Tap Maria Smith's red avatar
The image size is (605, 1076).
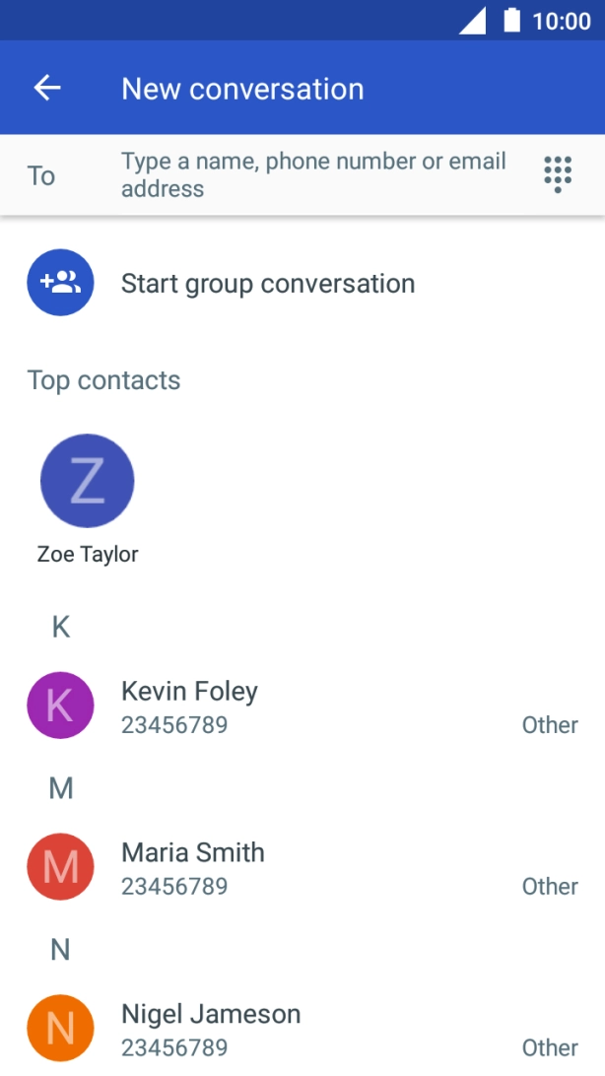click(60, 867)
